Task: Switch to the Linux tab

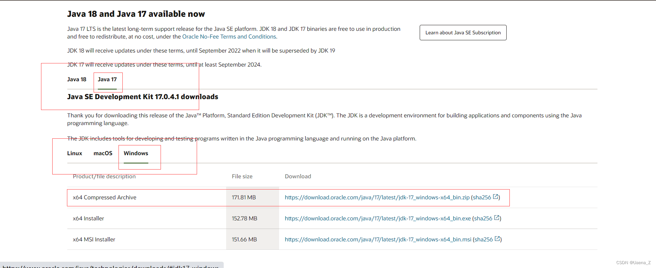Action: pos(75,153)
